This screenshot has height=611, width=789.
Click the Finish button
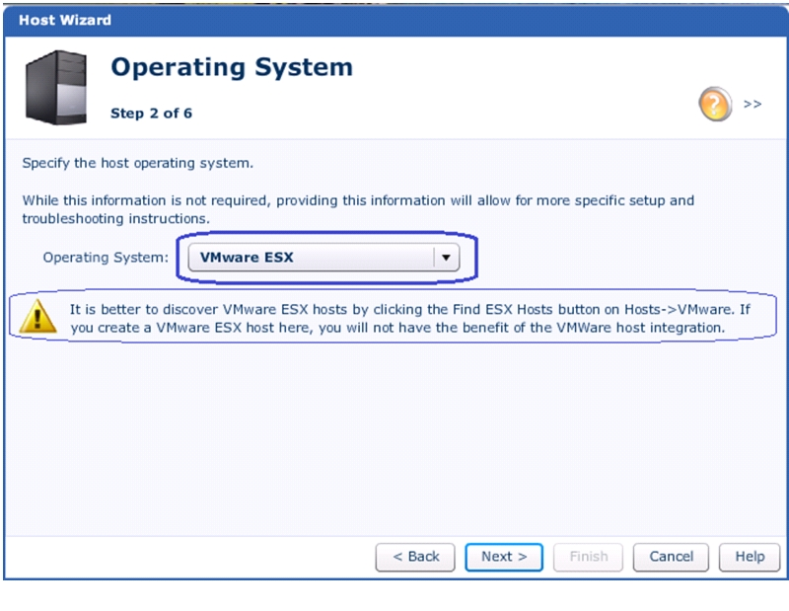588,557
